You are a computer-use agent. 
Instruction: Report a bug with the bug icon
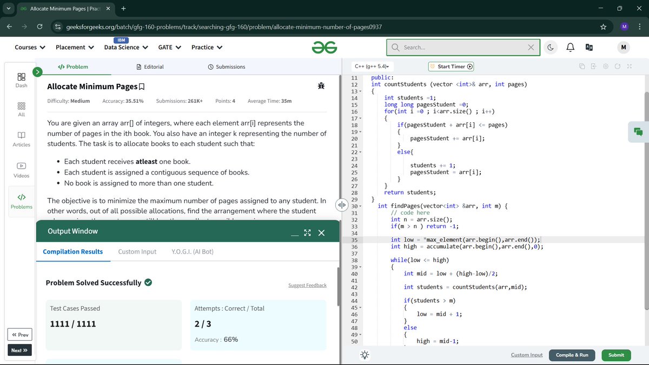click(321, 86)
